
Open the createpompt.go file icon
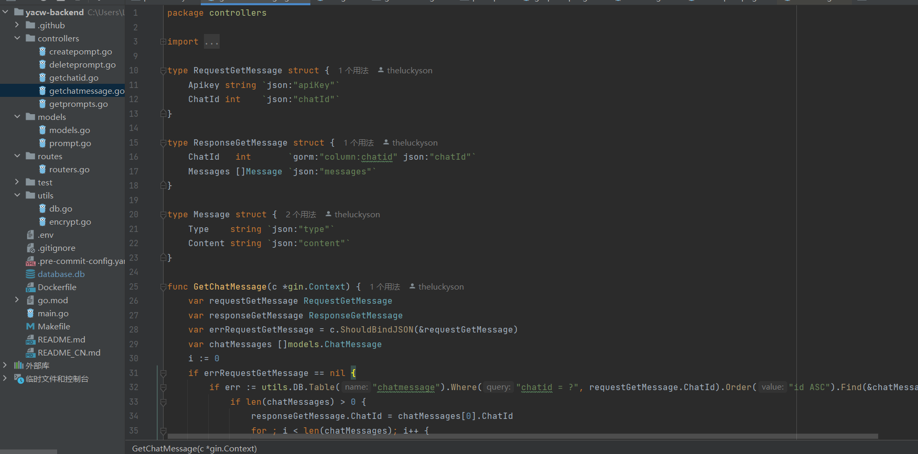click(x=42, y=51)
